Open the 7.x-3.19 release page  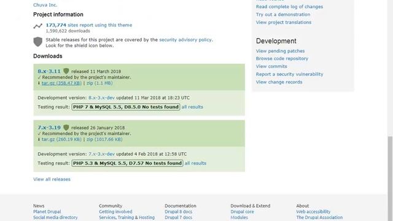(49, 128)
